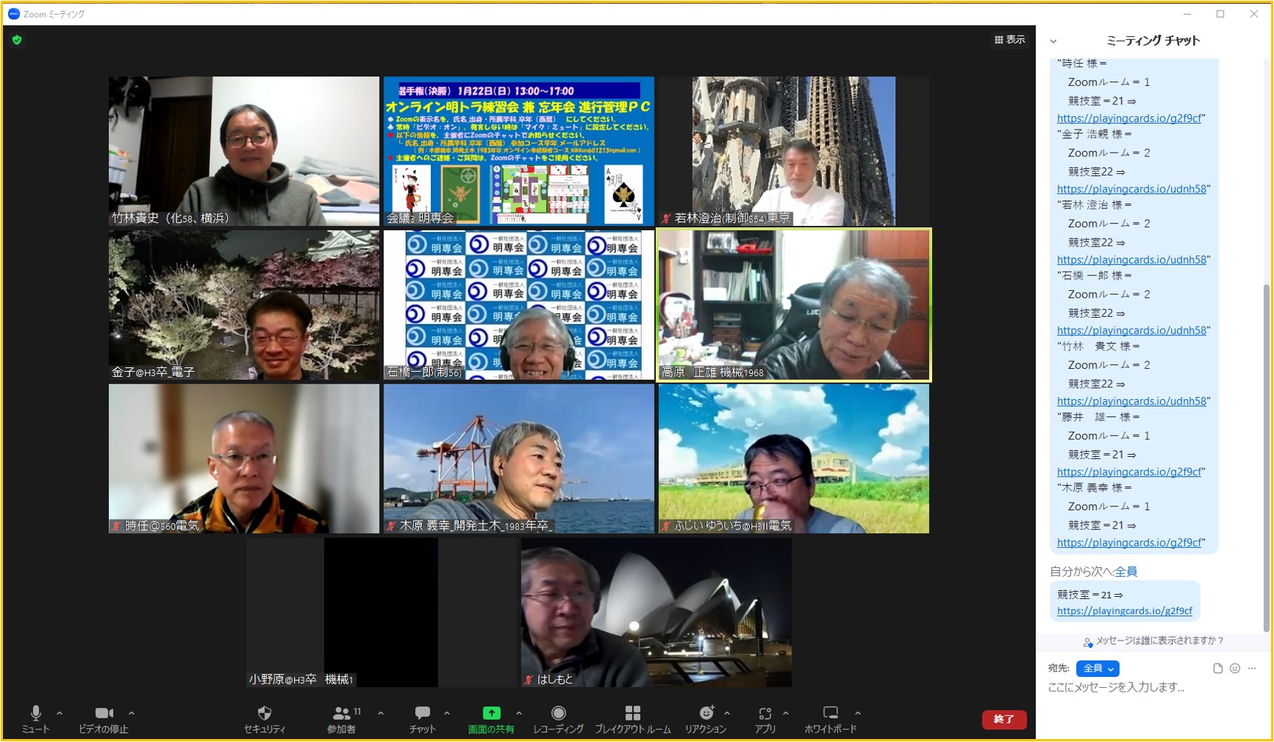Click muted mic icon on 木原 義幸 tile

click(x=391, y=526)
